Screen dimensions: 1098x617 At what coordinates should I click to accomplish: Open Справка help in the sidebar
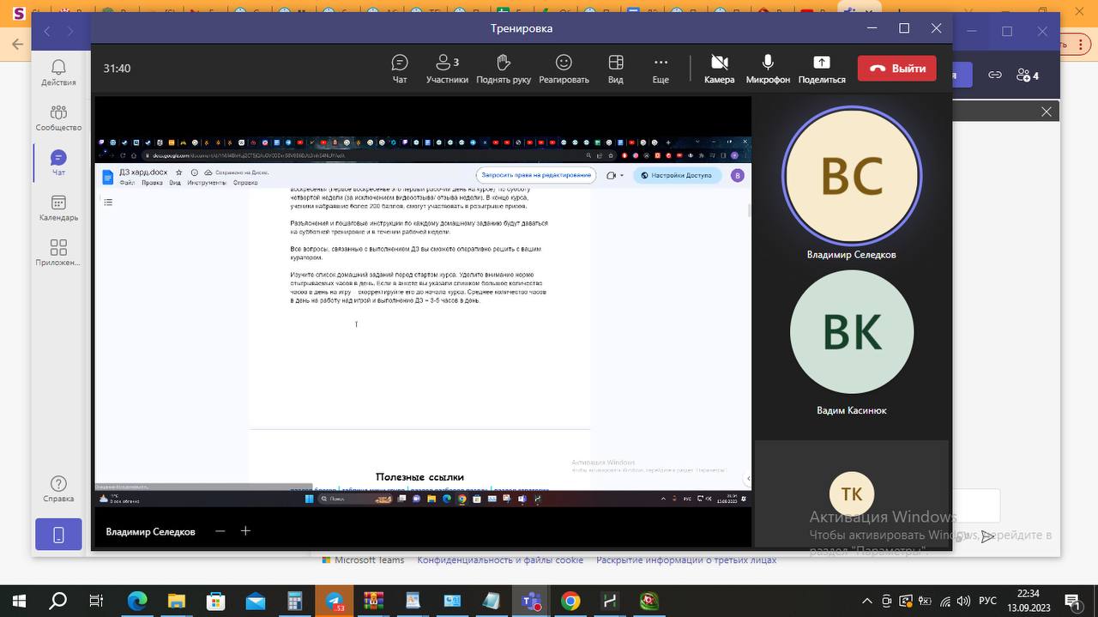click(x=58, y=488)
